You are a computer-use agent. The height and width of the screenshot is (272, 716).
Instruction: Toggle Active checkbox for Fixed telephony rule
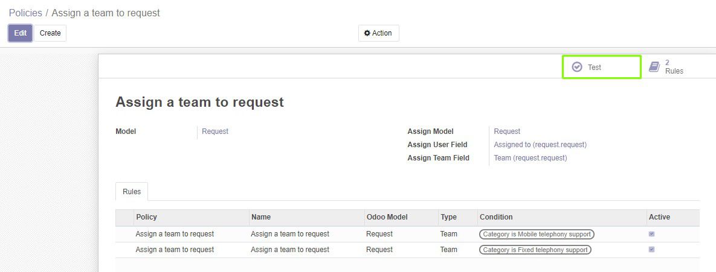pos(651,250)
